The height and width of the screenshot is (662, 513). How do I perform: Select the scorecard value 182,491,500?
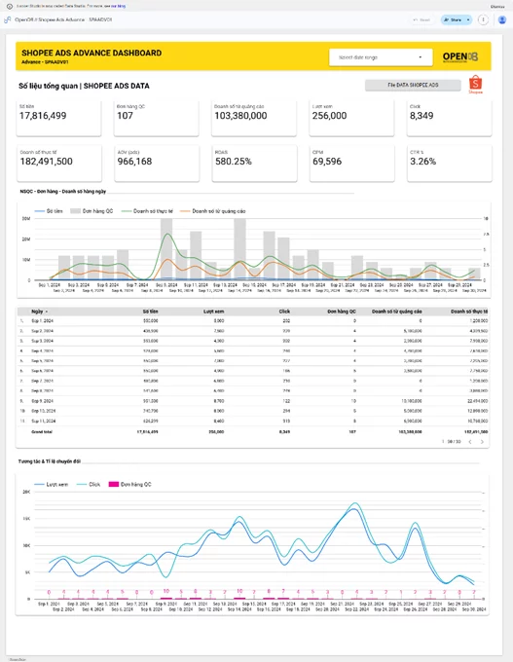47,162
